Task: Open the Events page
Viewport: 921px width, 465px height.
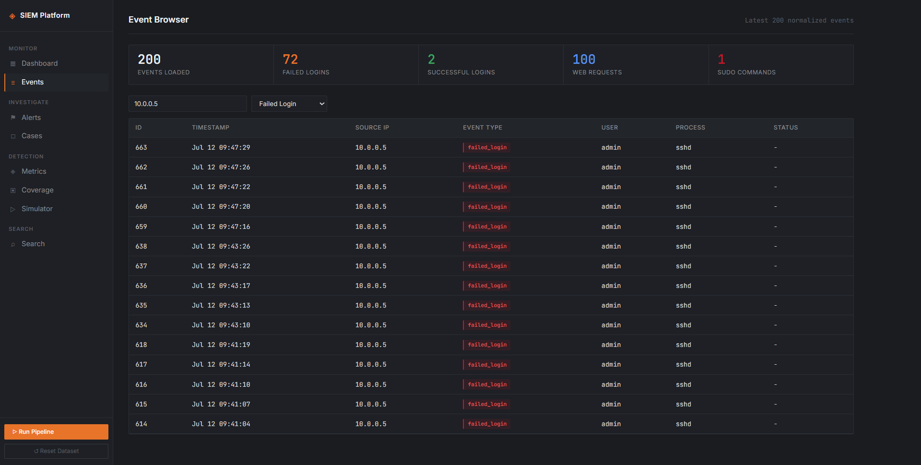Action: point(56,82)
